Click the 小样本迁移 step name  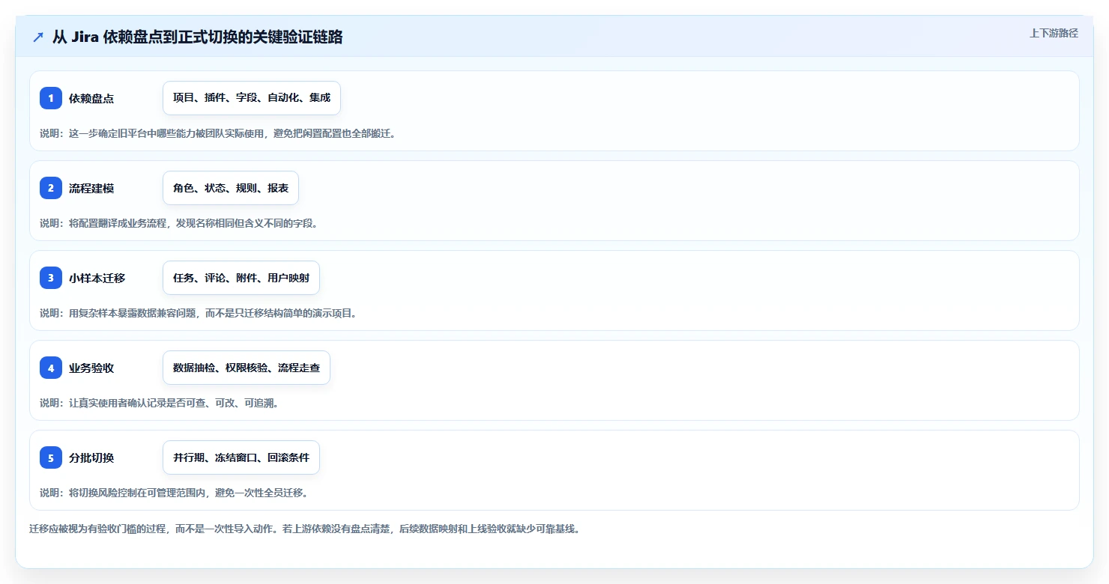97,278
